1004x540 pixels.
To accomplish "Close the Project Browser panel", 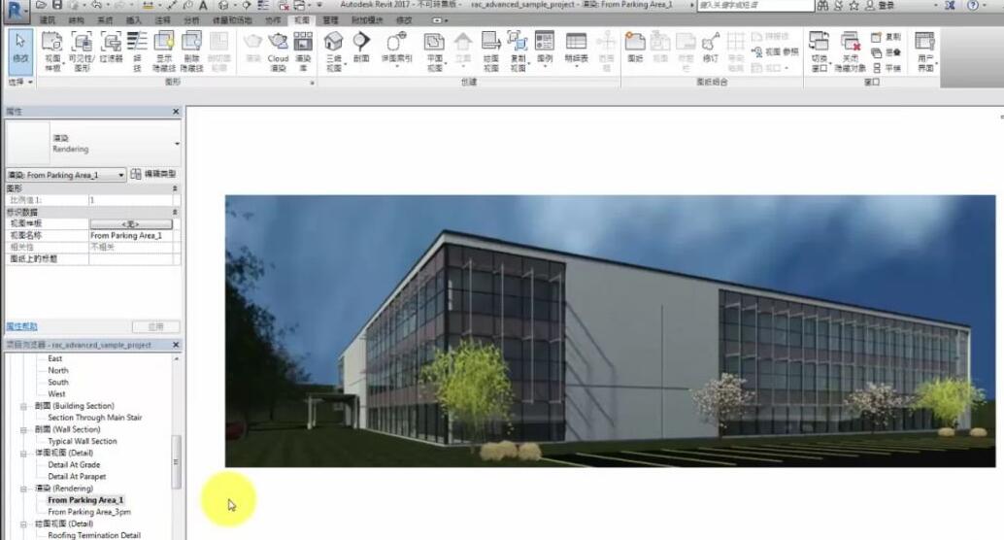I will pyautogui.click(x=176, y=345).
